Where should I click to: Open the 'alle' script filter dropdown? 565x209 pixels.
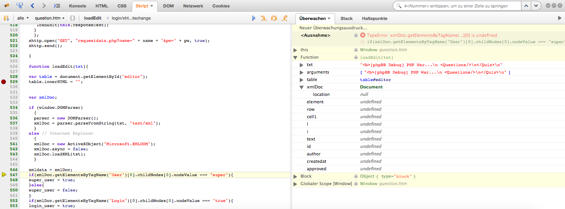click(x=23, y=18)
